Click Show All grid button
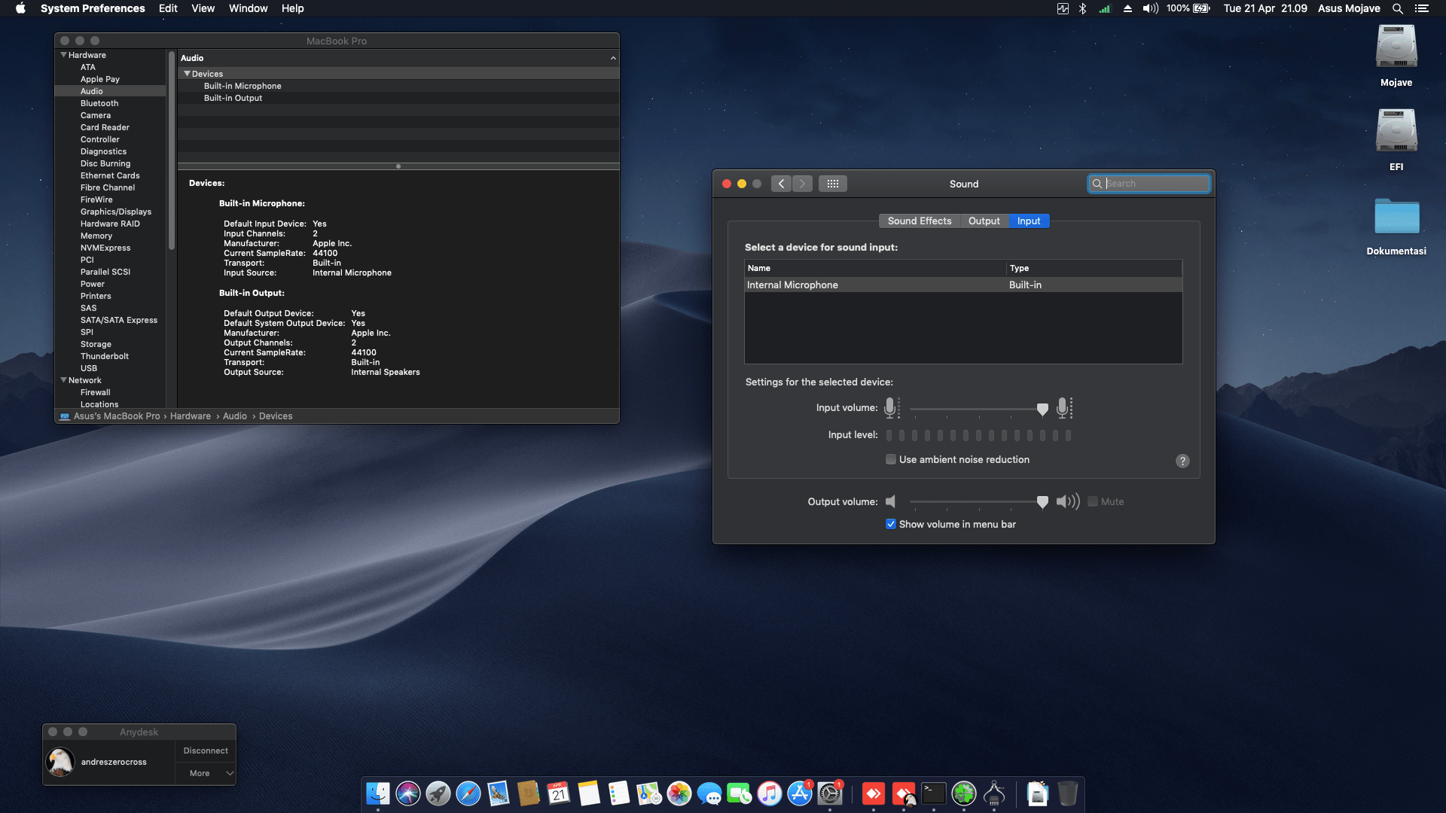The height and width of the screenshot is (813, 1446). (832, 184)
